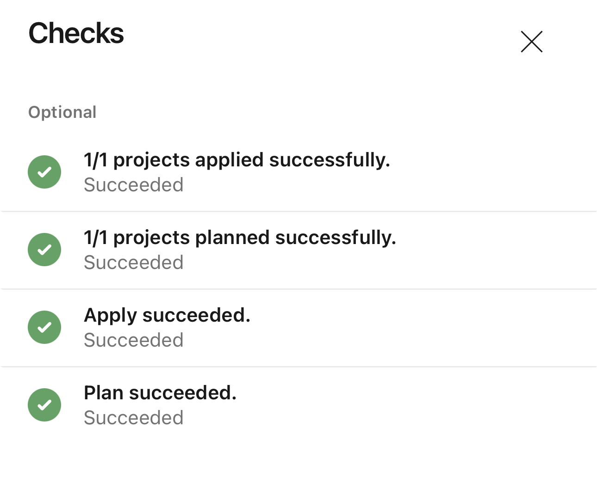Click the green check icon for projects applied
The width and height of the screenshot is (597, 495).
point(44,172)
